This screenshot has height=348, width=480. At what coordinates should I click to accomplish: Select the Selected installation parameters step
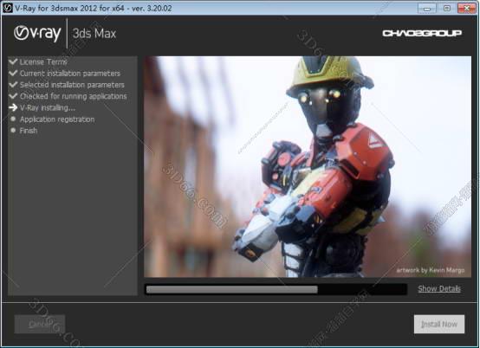click(x=72, y=85)
